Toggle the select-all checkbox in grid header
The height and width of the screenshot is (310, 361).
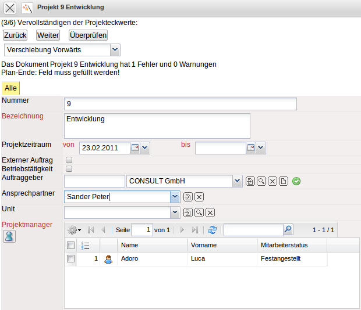coord(70,246)
